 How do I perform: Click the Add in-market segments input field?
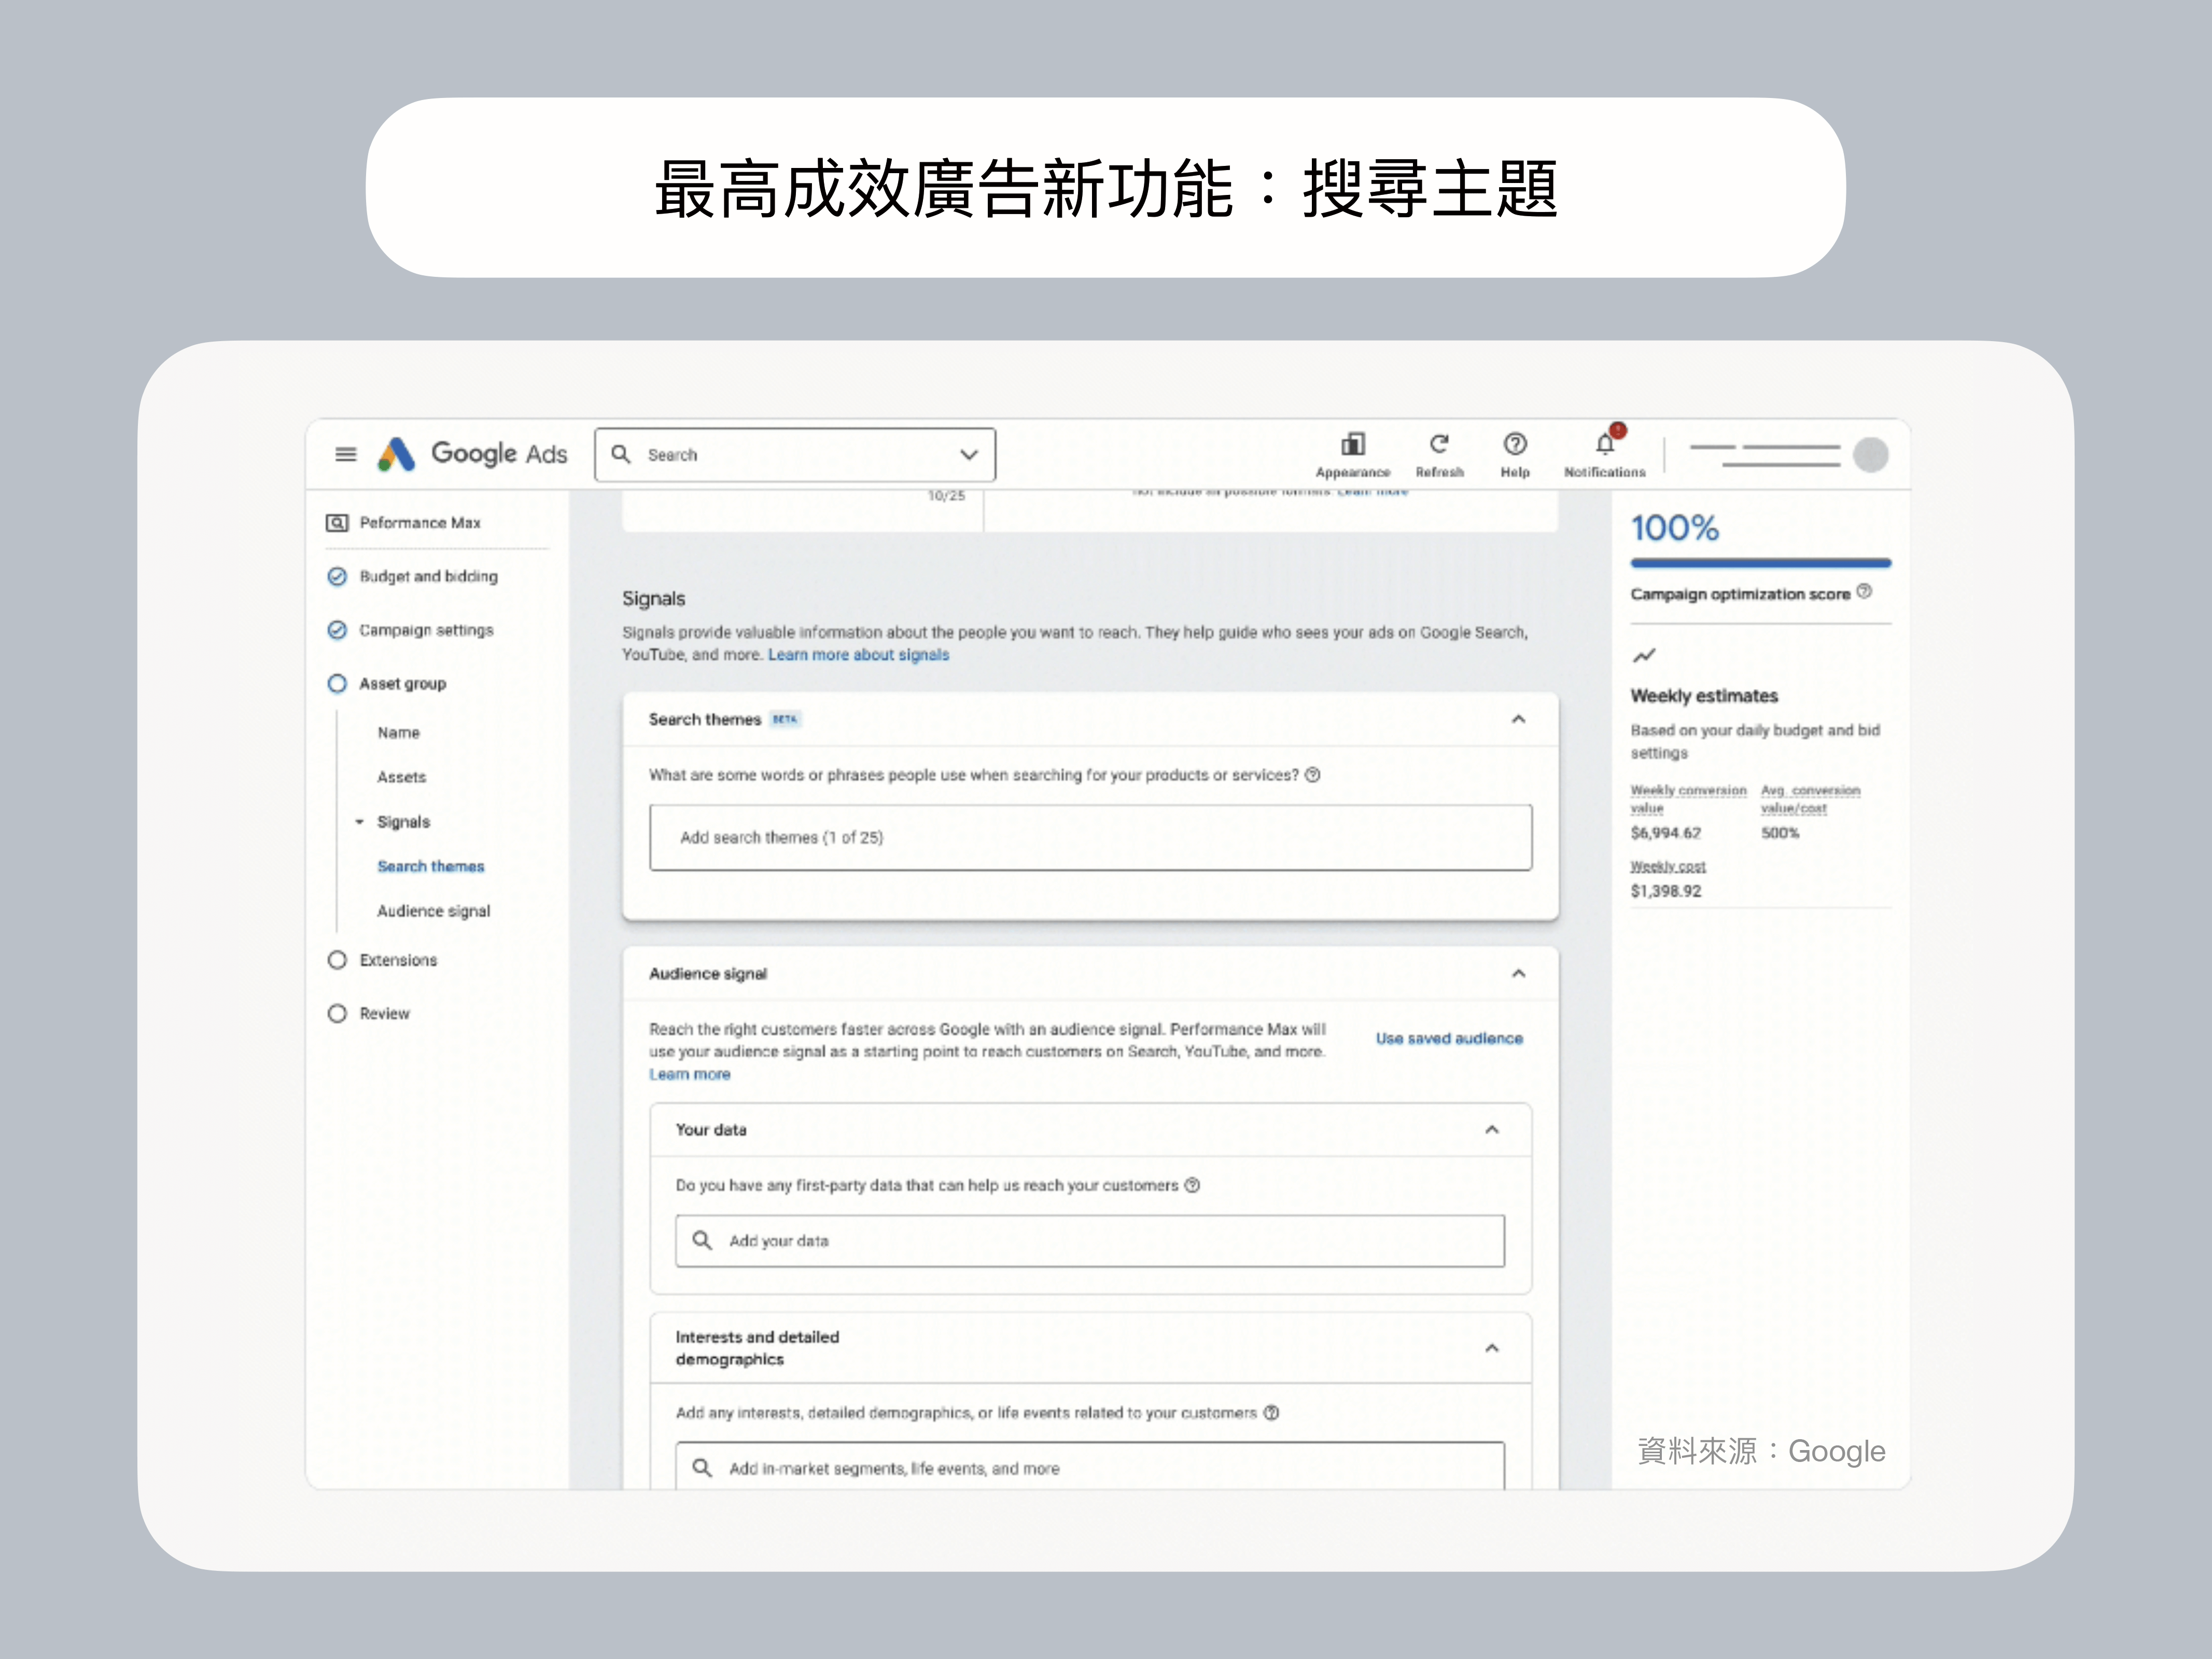[1089, 1466]
